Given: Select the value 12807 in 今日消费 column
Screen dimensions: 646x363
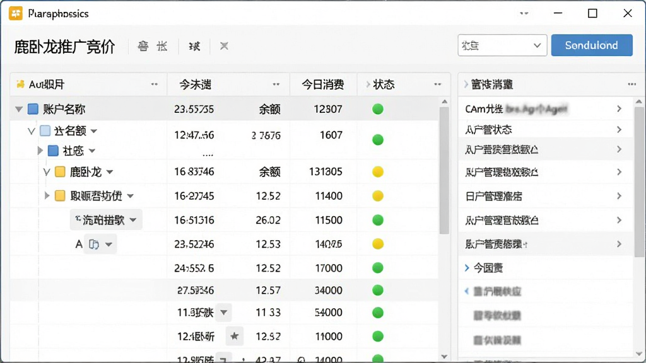Looking at the screenshot, I should tap(327, 109).
